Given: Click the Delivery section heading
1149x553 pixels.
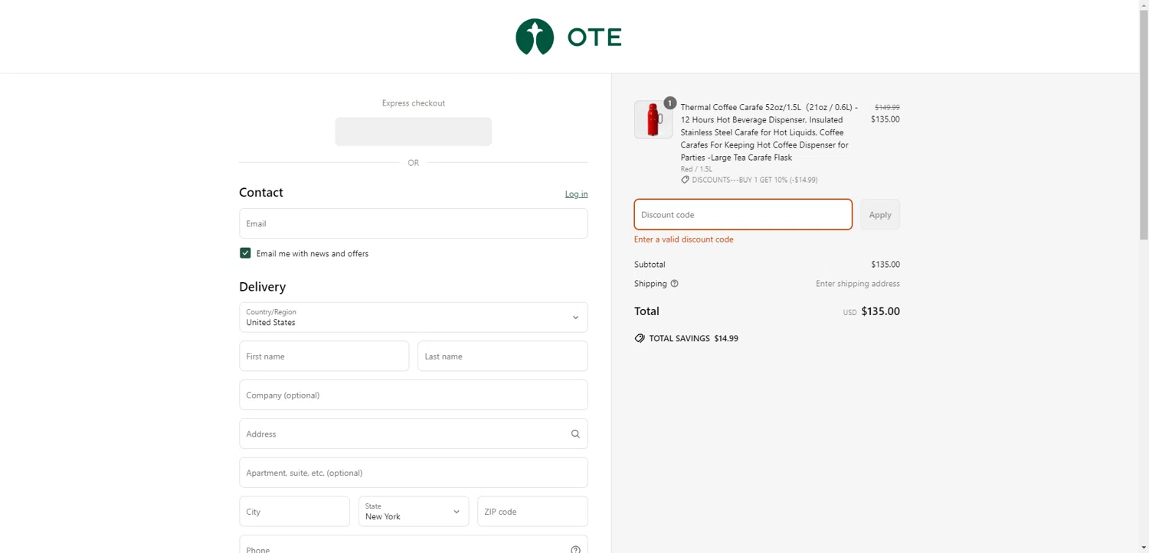Looking at the screenshot, I should pos(262,287).
